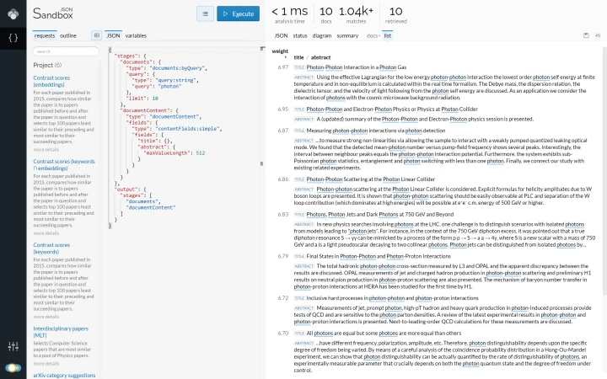Open the JSON Sandbox braces icon
The image size is (607, 379).
point(13,38)
